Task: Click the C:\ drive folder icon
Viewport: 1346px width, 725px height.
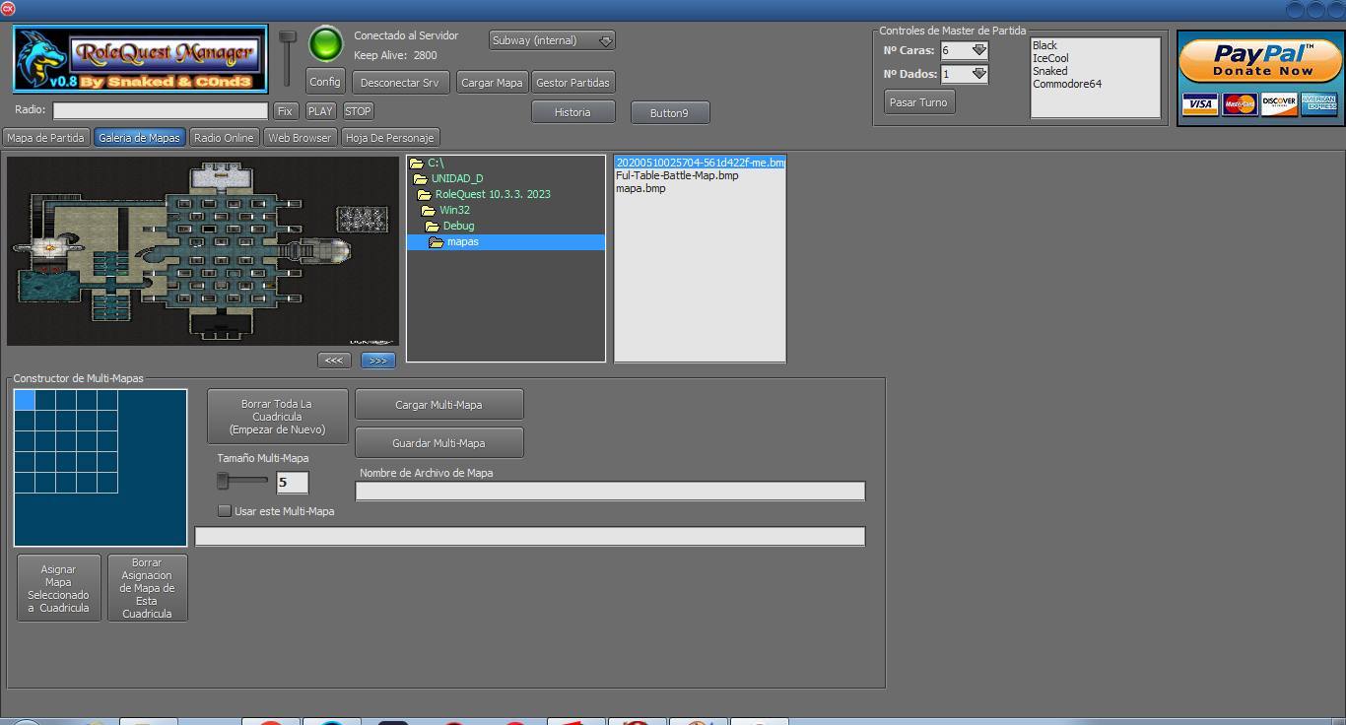Action: click(417, 164)
